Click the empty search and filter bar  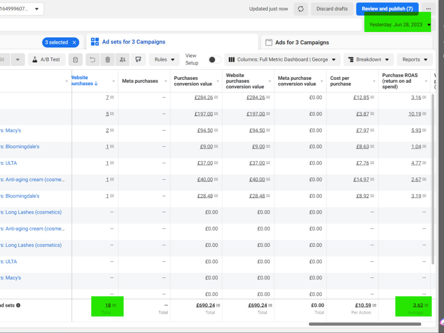180,24
